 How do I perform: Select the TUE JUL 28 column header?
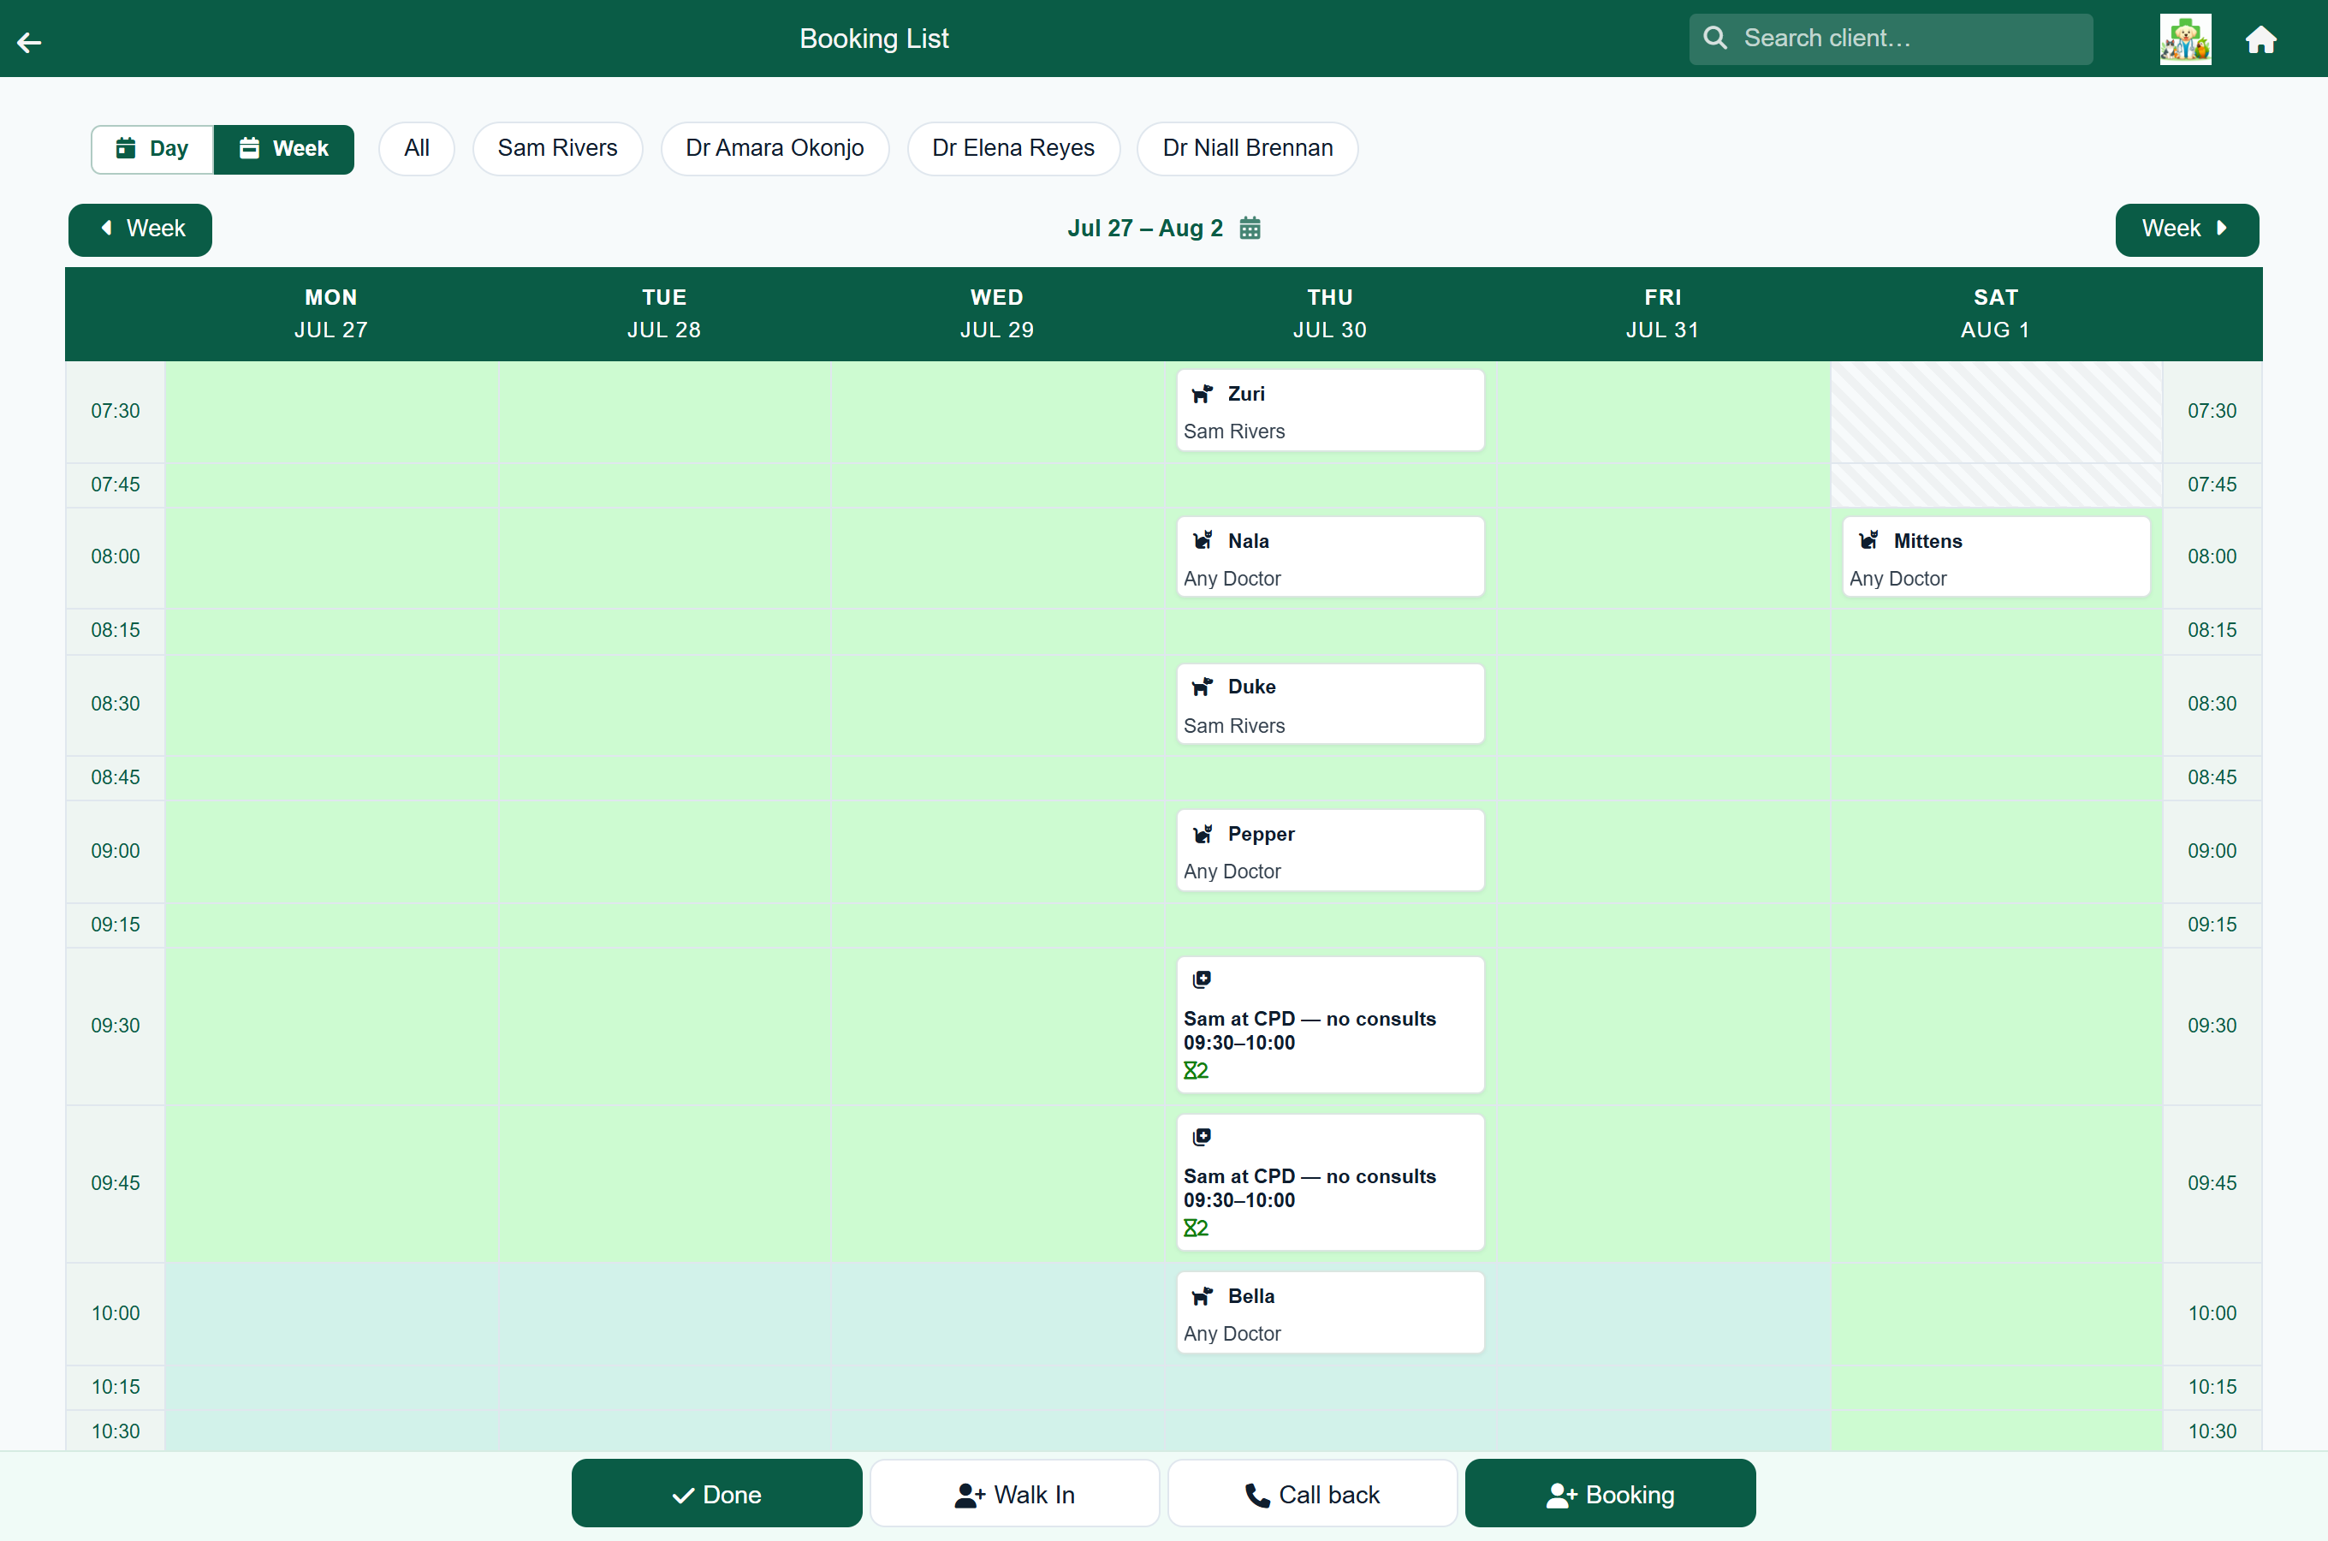click(664, 313)
